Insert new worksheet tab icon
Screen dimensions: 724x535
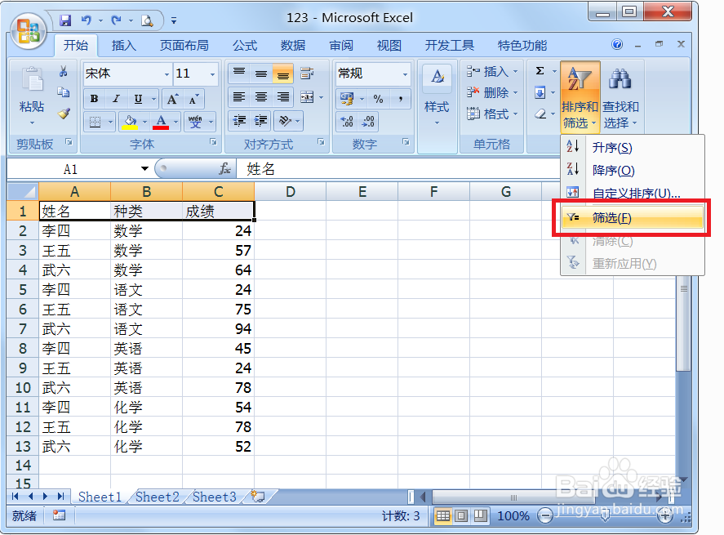(258, 497)
